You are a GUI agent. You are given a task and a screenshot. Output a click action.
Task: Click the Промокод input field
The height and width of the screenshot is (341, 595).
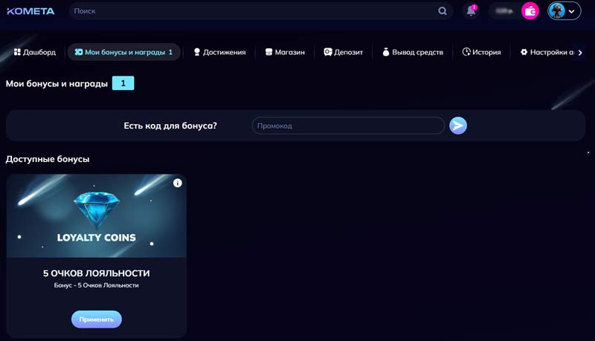[347, 126]
